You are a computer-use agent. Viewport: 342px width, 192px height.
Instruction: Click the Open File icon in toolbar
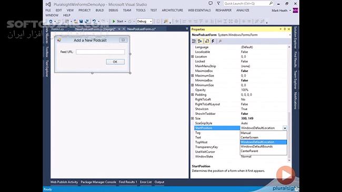(x=76, y=22)
